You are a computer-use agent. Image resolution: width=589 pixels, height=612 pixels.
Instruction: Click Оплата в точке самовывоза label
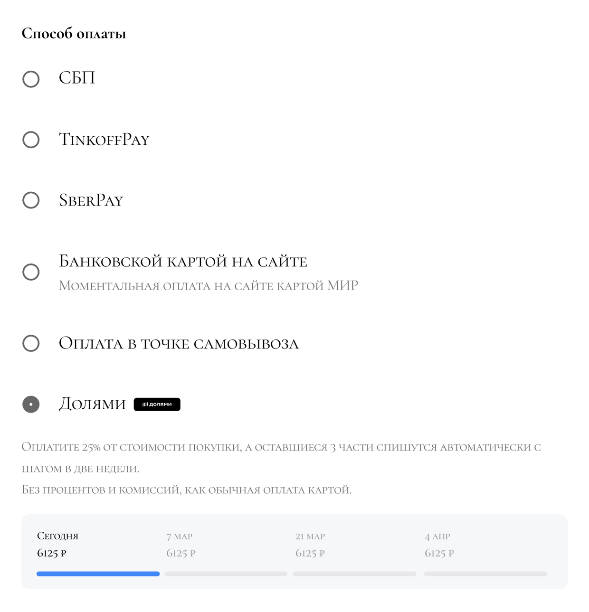click(x=179, y=343)
